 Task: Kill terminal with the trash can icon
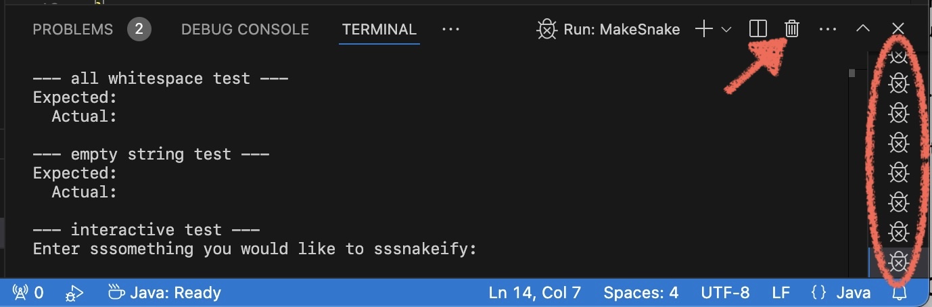792,29
